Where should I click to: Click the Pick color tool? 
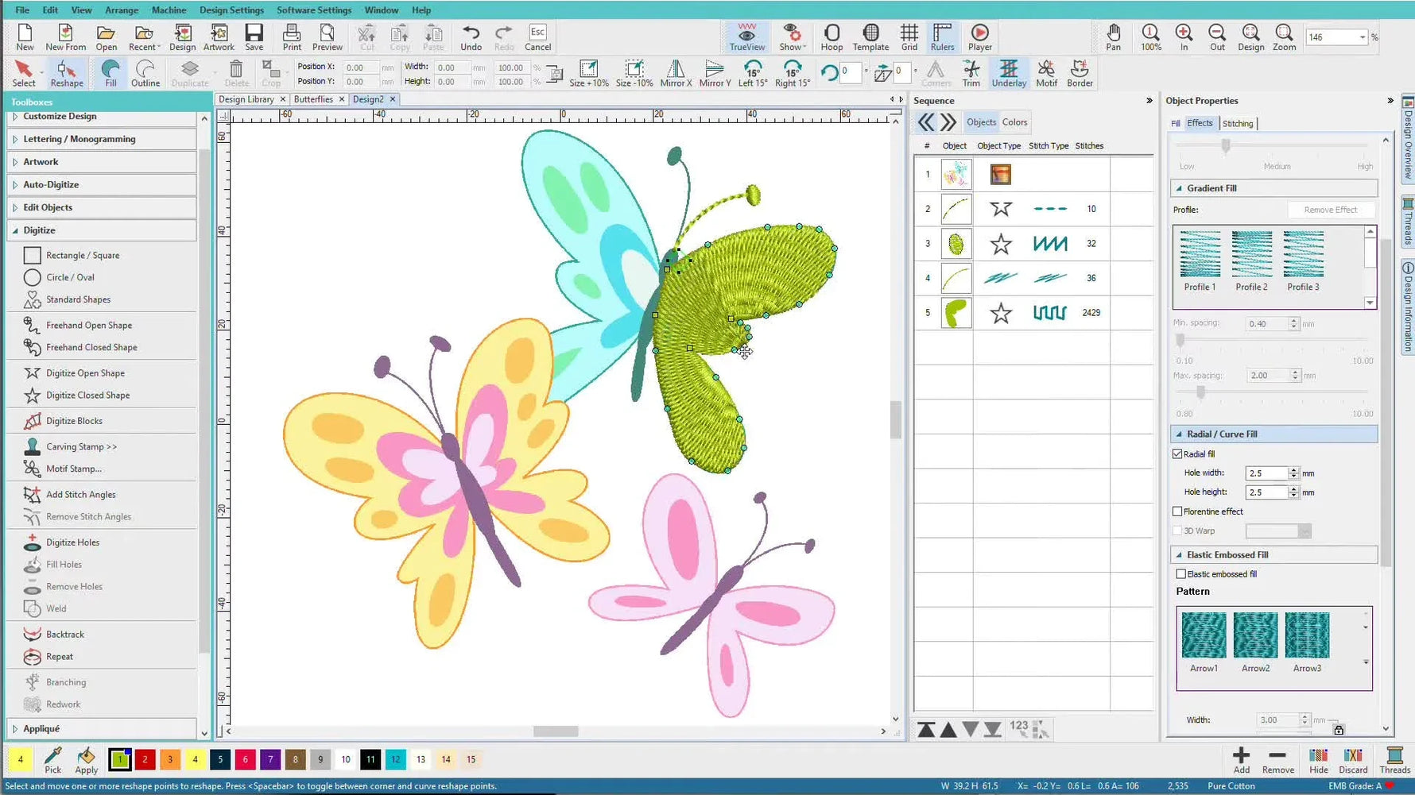pos(53,760)
